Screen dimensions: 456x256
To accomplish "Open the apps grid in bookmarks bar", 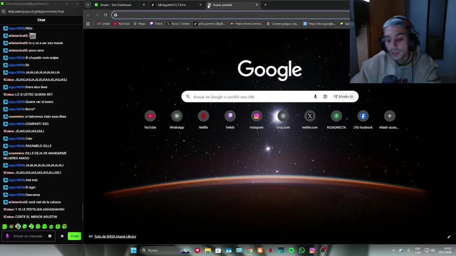I will point(88,24).
